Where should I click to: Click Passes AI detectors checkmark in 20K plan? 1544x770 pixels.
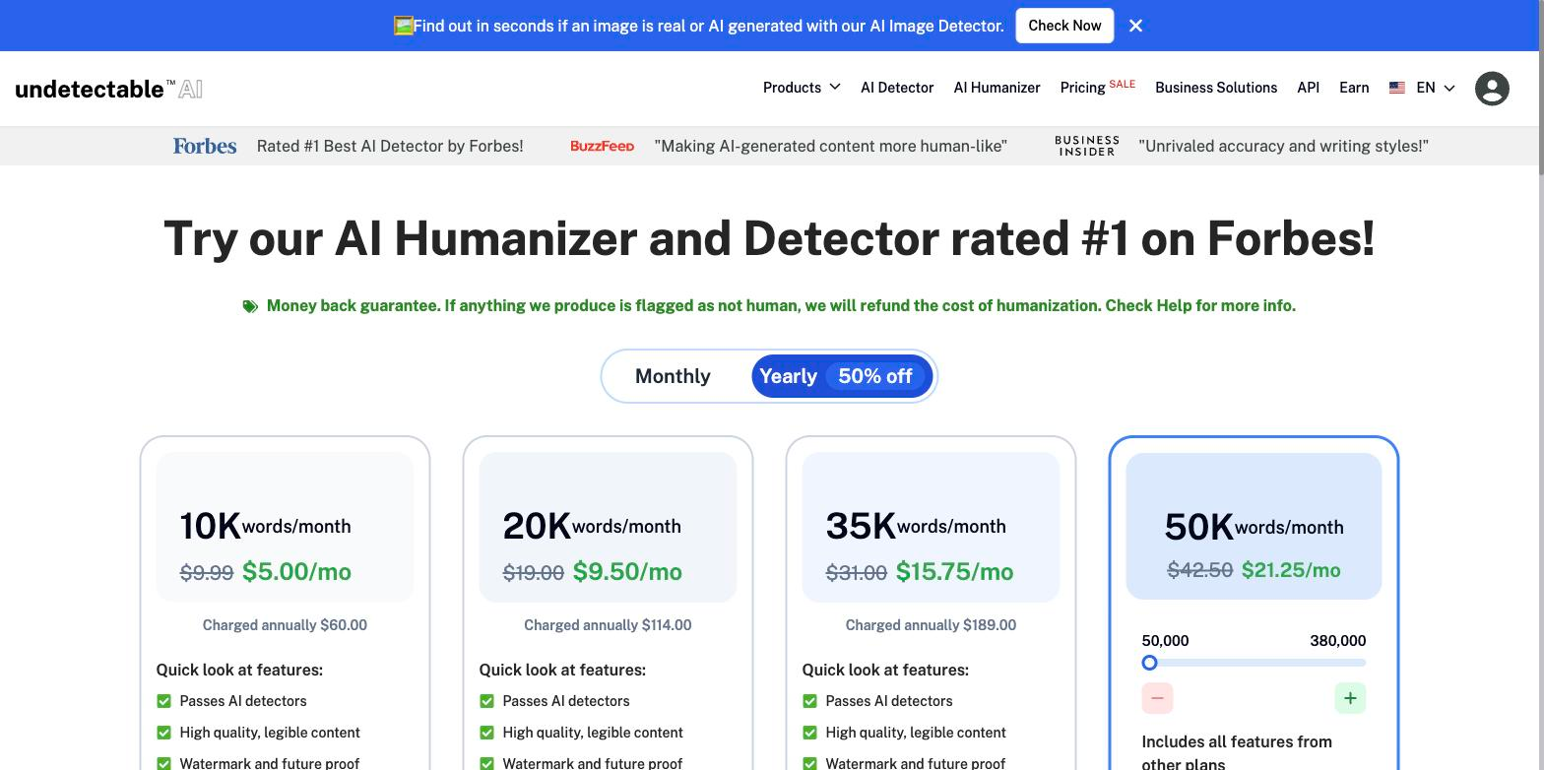(486, 701)
